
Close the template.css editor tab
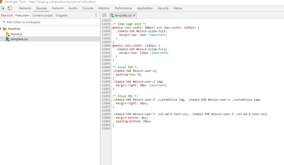coord(134,15)
